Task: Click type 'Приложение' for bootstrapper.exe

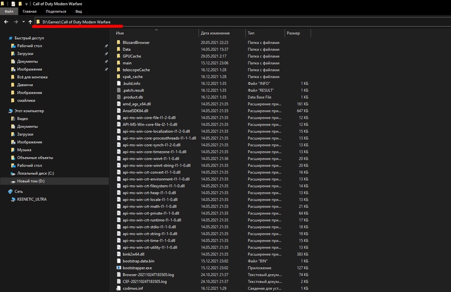Action: tap(259, 268)
